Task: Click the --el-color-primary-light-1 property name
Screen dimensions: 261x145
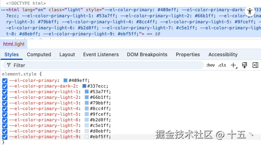Action: (x=44, y=92)
